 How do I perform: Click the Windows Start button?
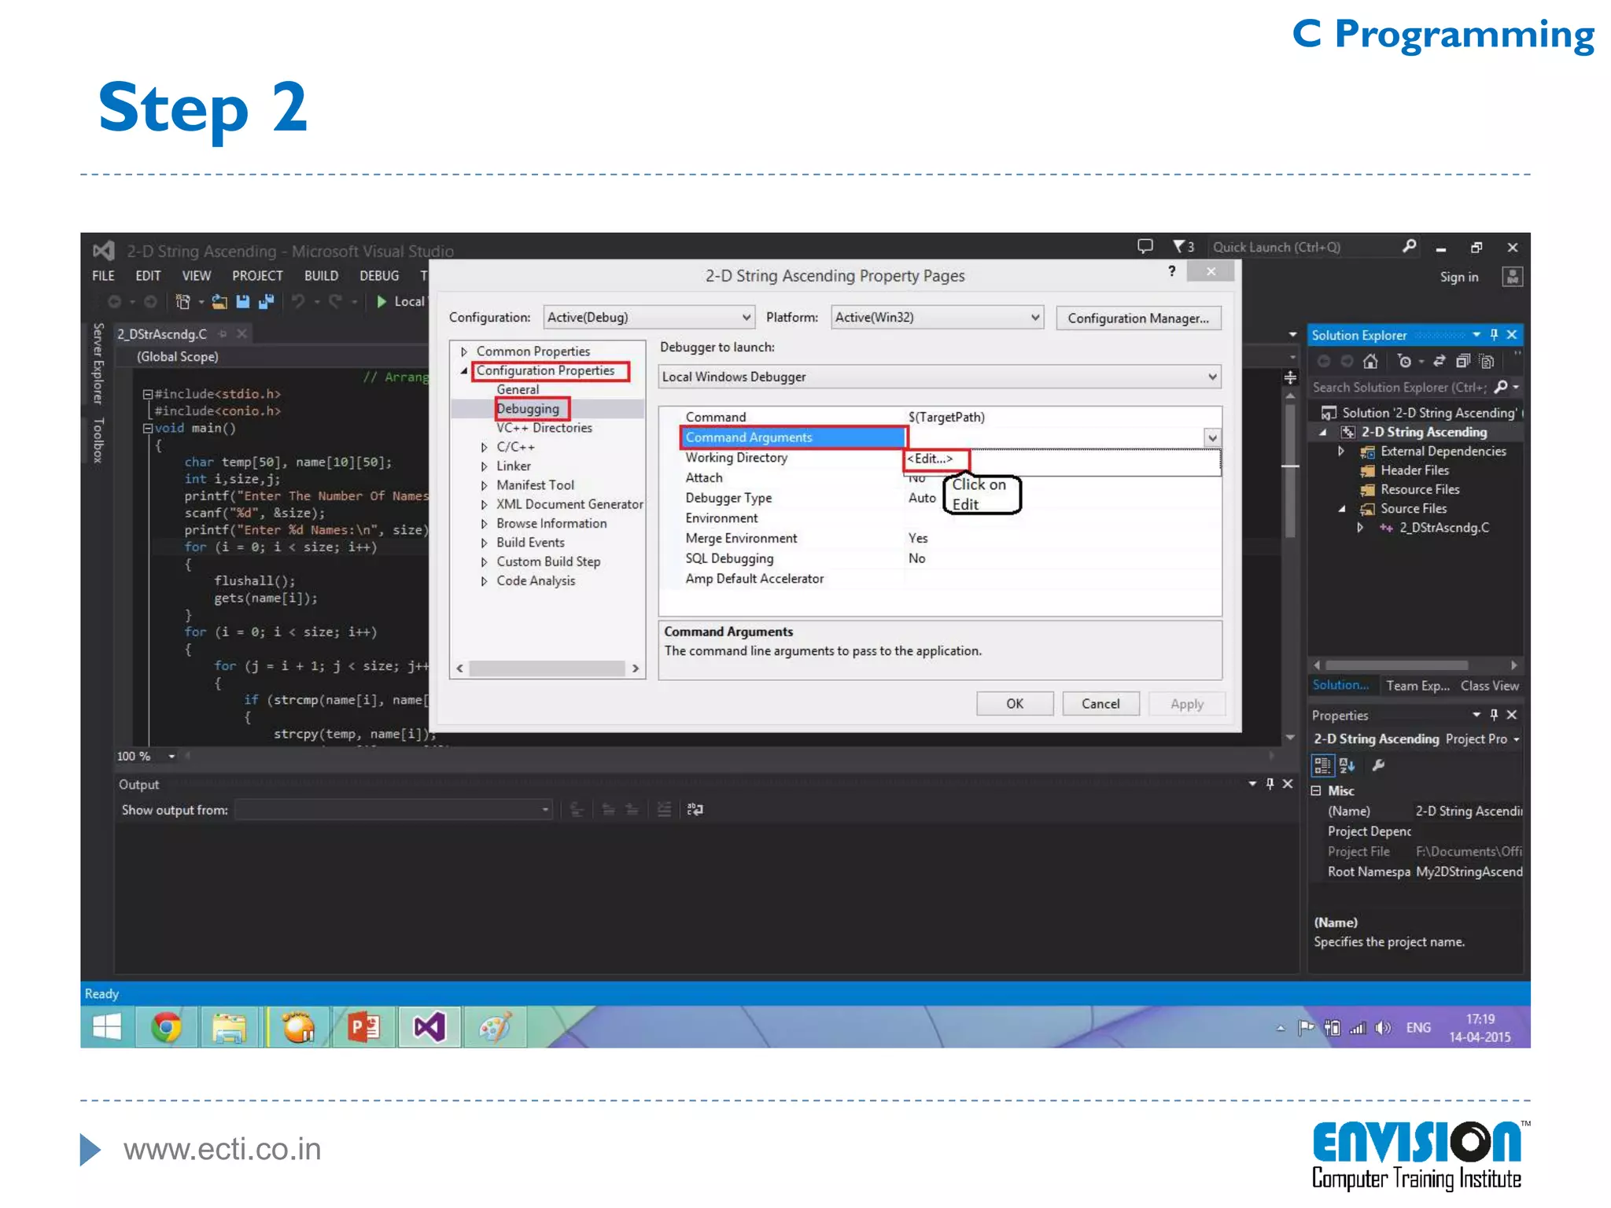[107, 1027]
